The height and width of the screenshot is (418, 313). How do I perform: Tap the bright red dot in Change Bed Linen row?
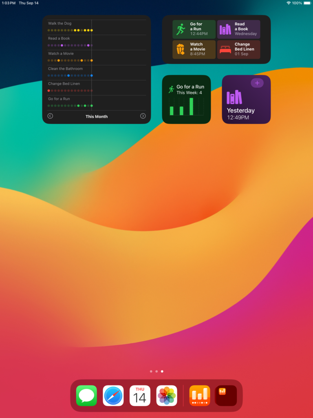49,91
